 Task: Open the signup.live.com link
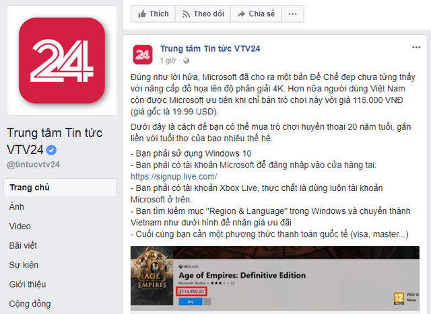tap(174, 176)
